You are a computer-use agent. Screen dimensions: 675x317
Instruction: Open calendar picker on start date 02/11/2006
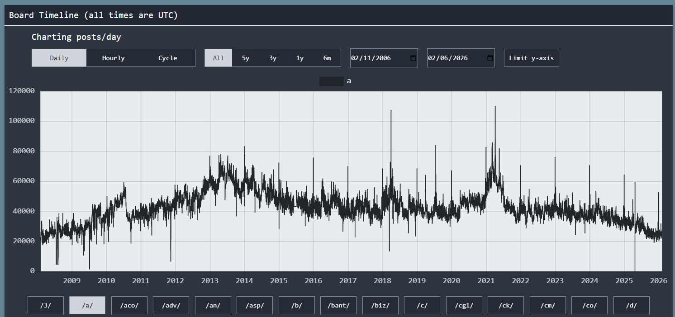(413, 58)
